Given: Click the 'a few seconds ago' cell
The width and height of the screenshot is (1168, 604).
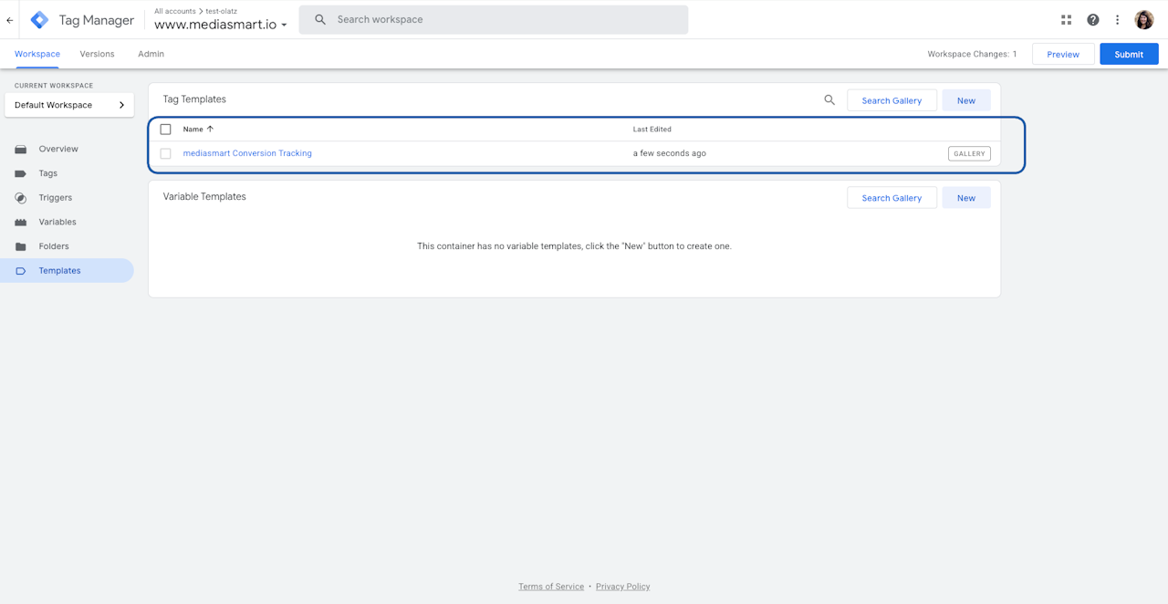Looking at the screenshot, I should pos(670,153).
